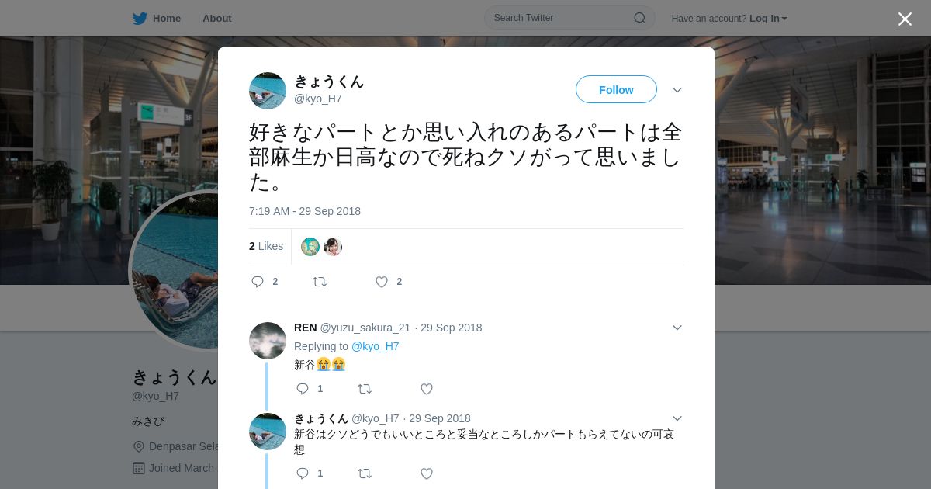Open the About page

217,19
